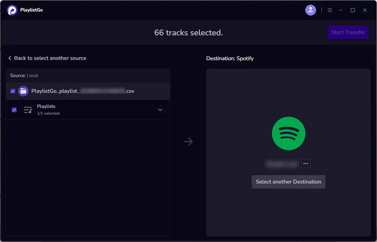Image resolution: width=377 pixels, height=242 pixels.
Task: Uncheck the PlaylistGo_playlist CSV file checkbox
Action: [x=13, y=91]
